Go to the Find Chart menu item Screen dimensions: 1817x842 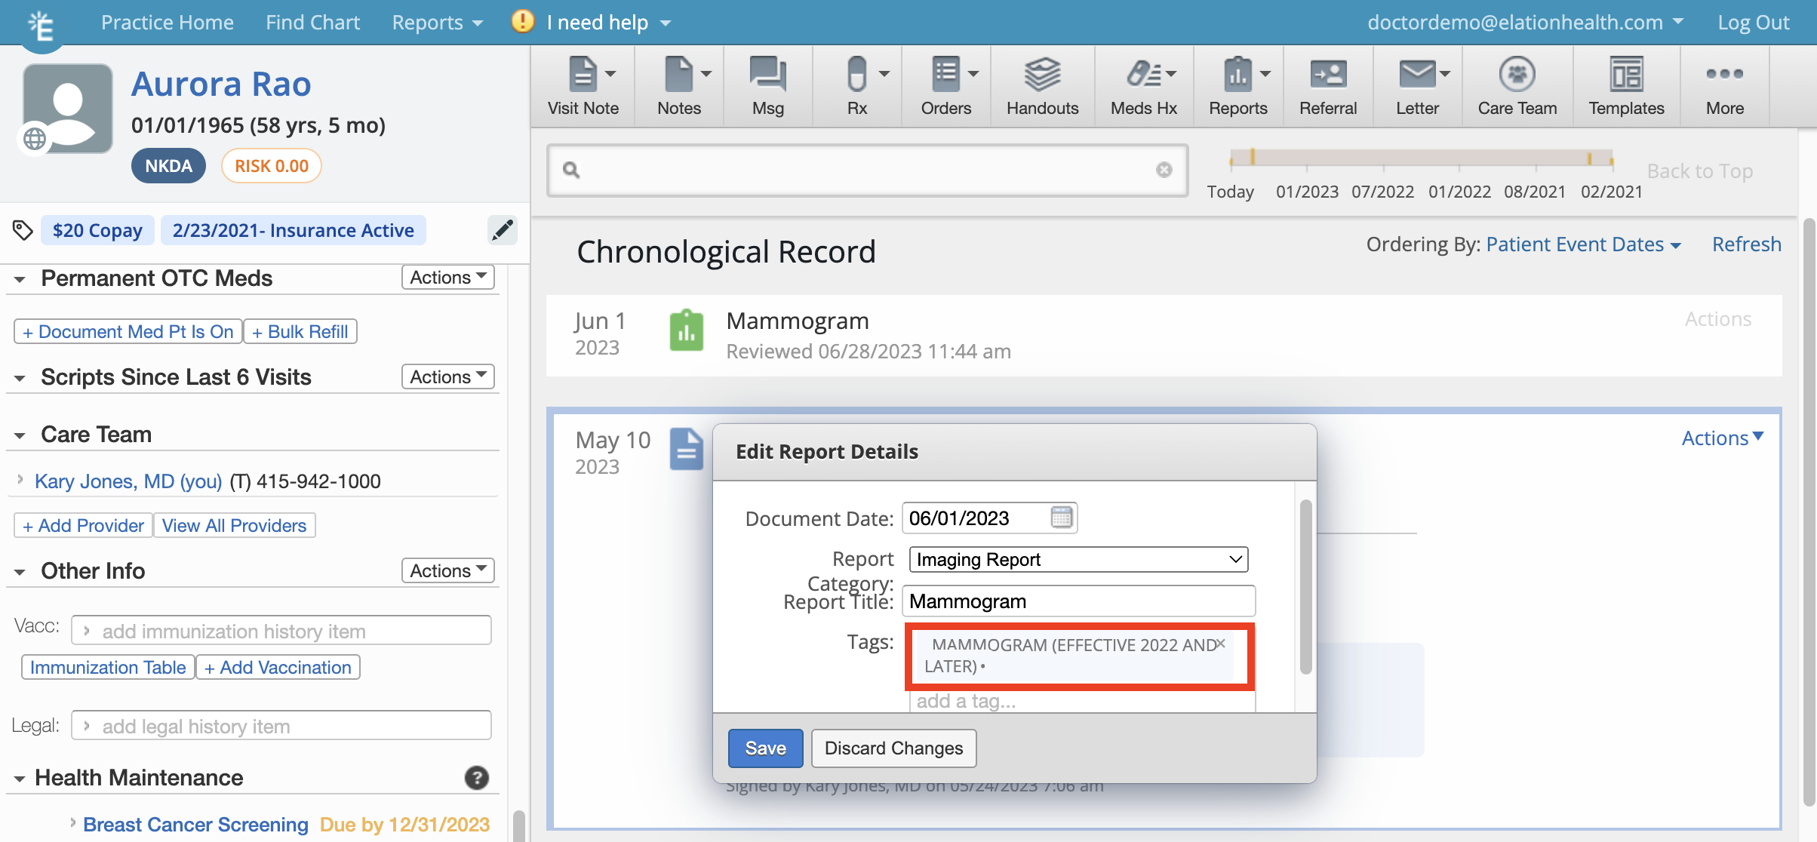pyautogui.click(x=312, y=23)
